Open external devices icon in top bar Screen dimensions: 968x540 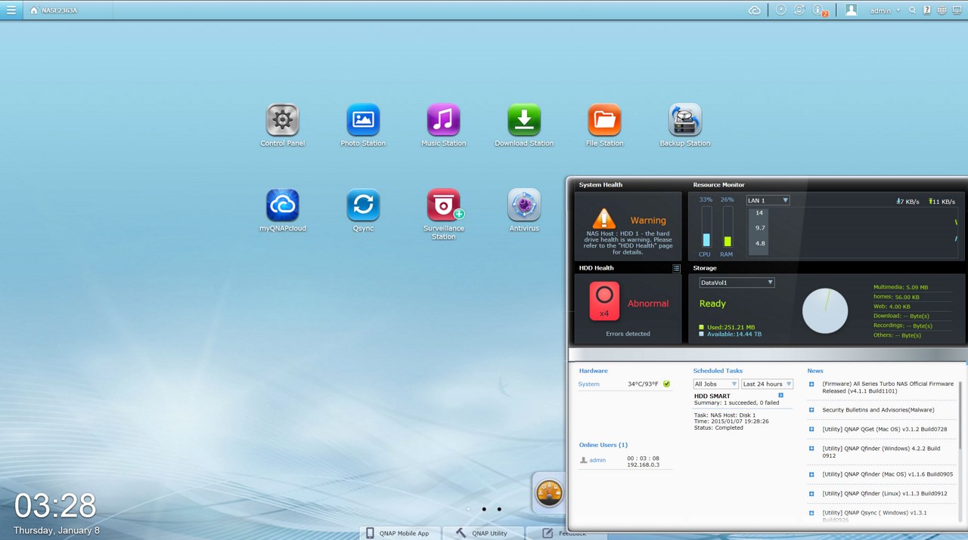799,10
